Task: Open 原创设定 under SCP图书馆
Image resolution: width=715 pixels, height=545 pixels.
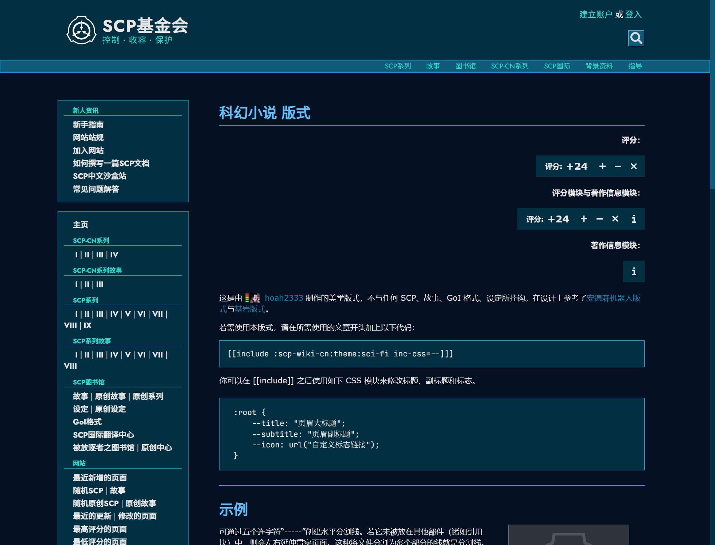Action: click(x=110, y=409)
